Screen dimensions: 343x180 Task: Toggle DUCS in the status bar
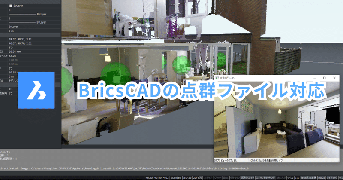pos(322,177)
